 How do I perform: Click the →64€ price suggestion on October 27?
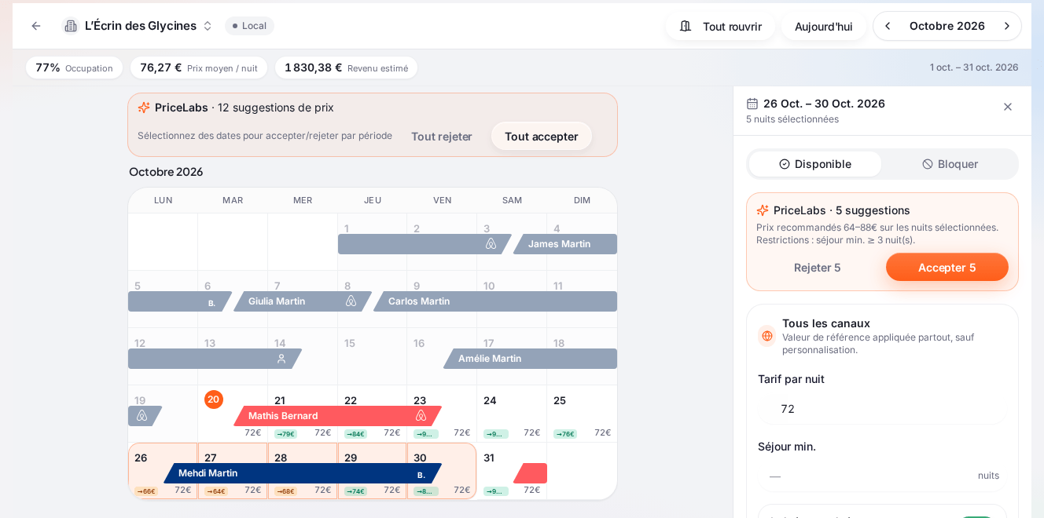point(216,491)
